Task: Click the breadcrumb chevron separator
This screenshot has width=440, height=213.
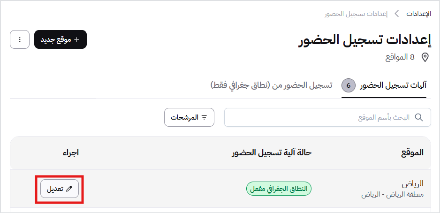Action: (397, 14)
